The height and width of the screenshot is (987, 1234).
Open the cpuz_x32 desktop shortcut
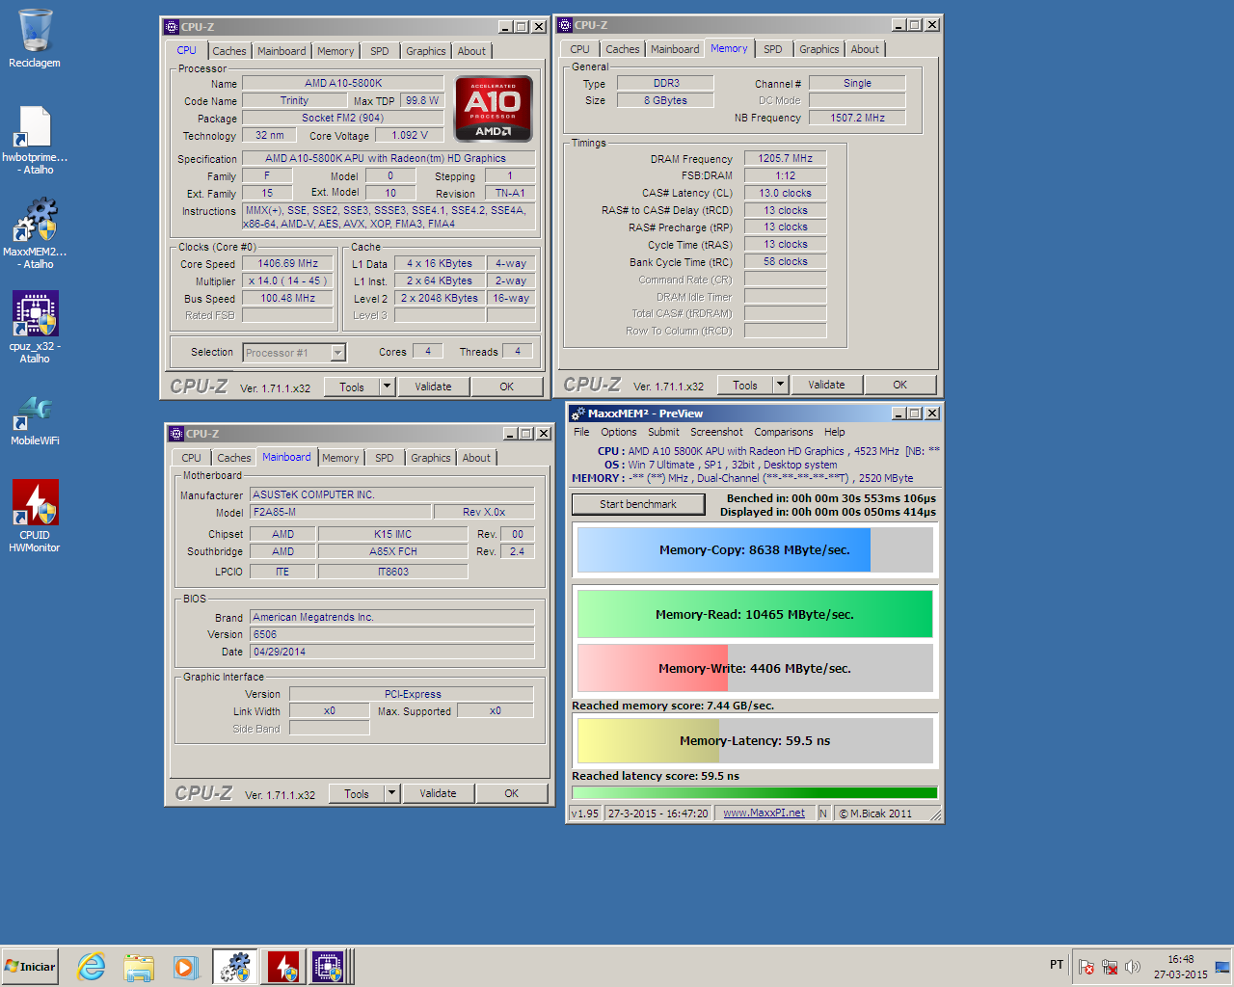coord(35,328)
